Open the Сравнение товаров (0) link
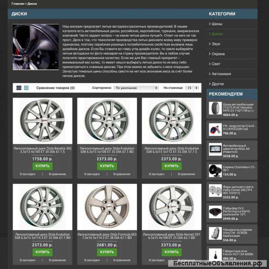The width and height of the screenshot is (269, 269). pos(56,88)
